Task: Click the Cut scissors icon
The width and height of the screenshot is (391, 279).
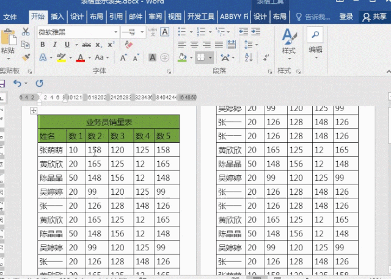Action: 26,32
